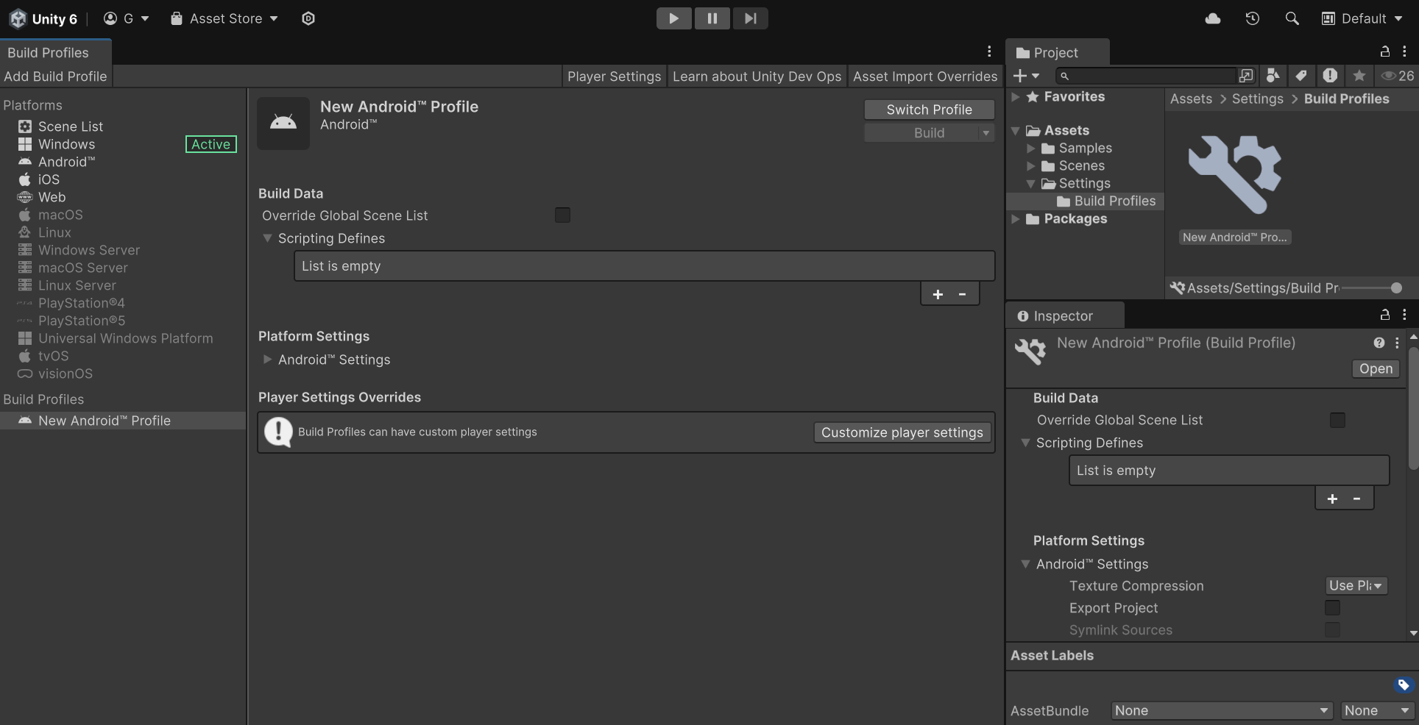Select the Scenes folder
The image size is (1419, 725).
pos(1081,166)
